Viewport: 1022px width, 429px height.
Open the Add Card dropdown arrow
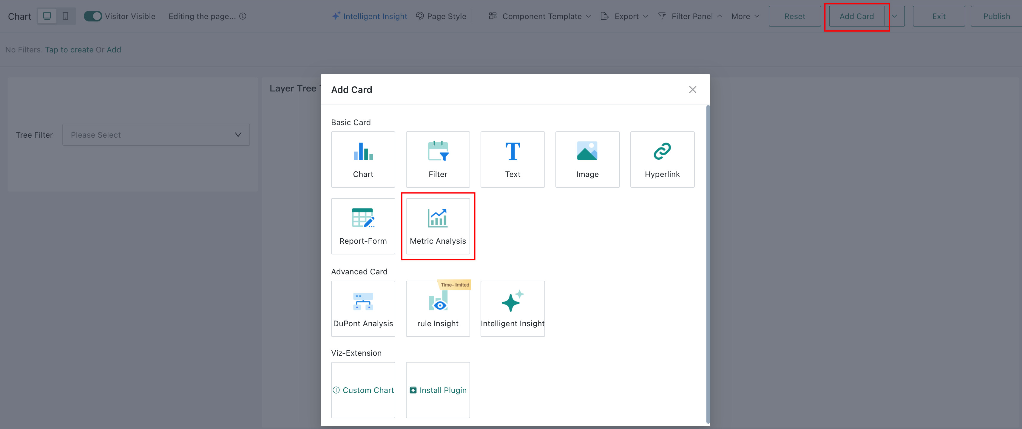pyautogui.click(x=895, y=16)
